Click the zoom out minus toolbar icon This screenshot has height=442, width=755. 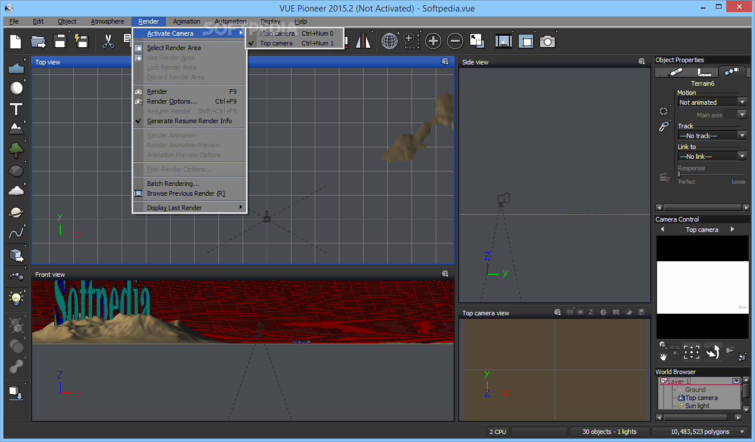[x=455, y=41]
